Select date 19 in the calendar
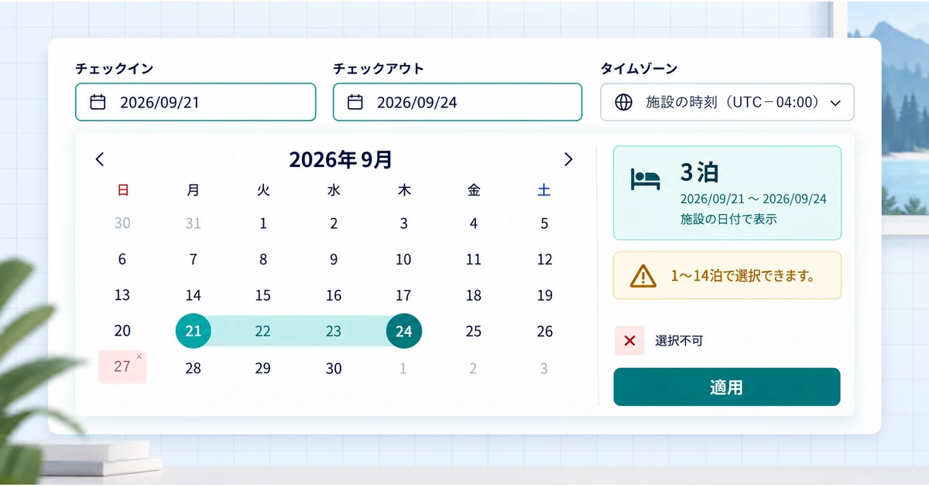Screen dimensions: 929x487 click(x=545, y=295)
